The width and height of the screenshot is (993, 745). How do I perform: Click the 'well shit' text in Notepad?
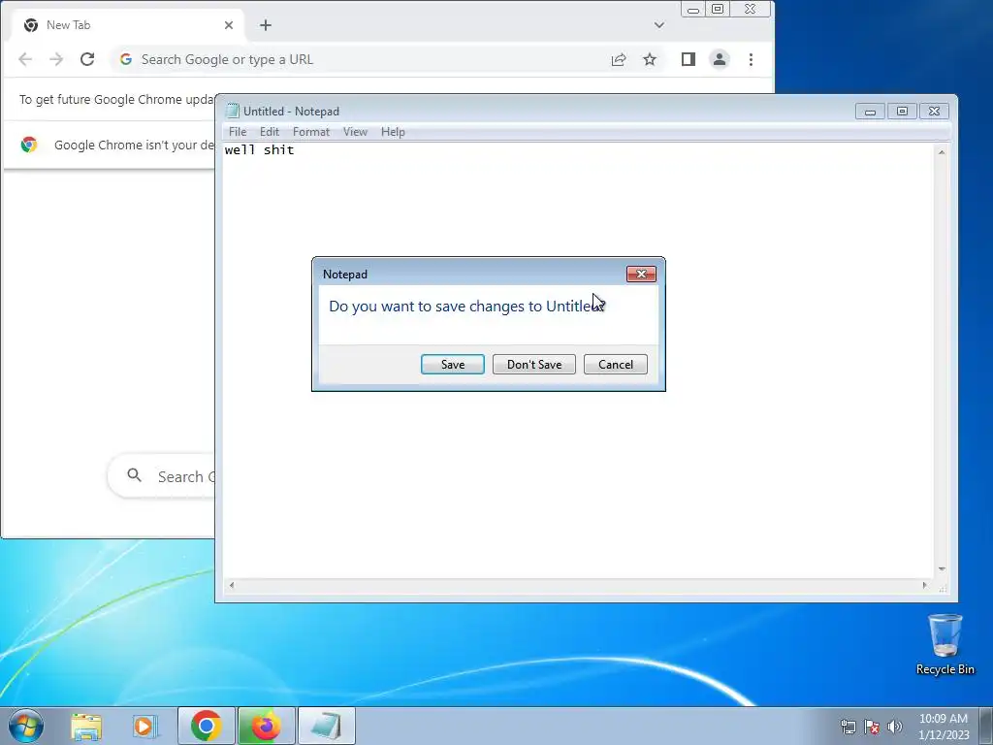point(259,150)
